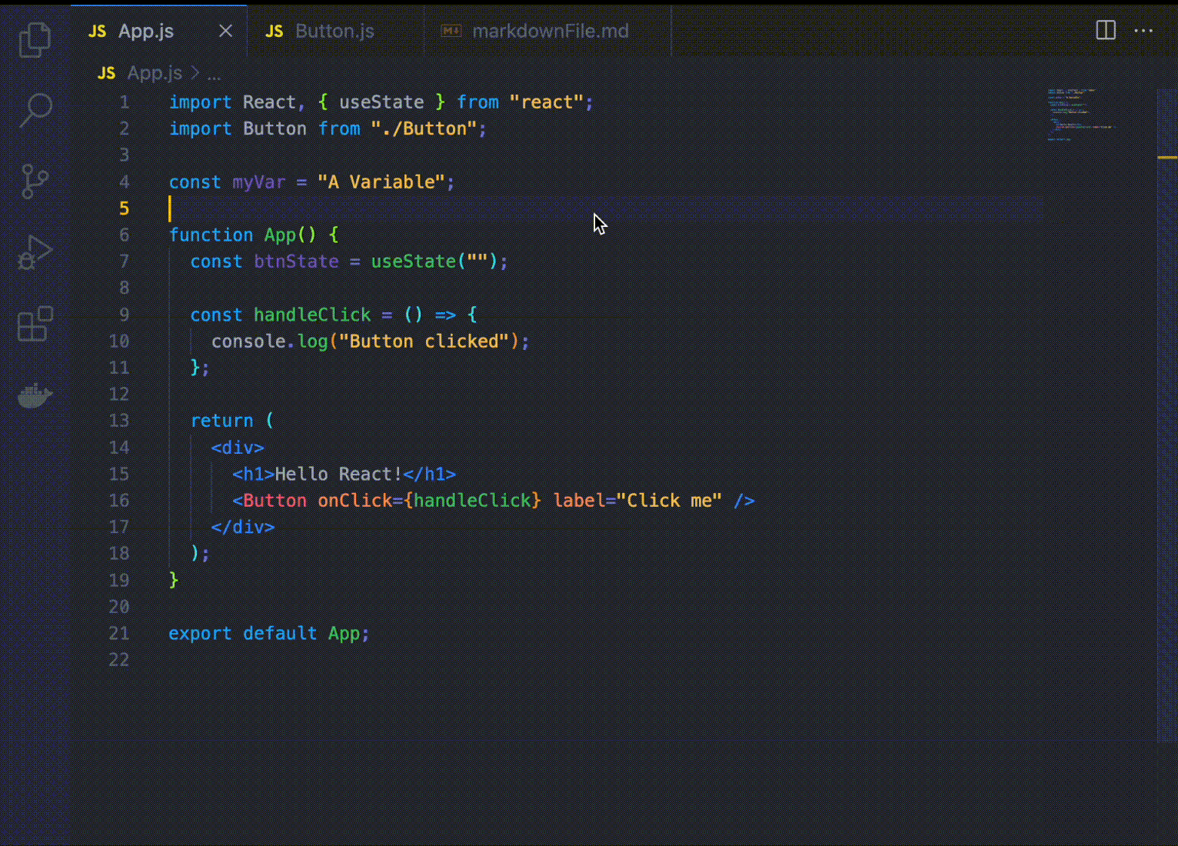Expand the breadcrumb ellipsis symbol list

(x=214, y=74)
